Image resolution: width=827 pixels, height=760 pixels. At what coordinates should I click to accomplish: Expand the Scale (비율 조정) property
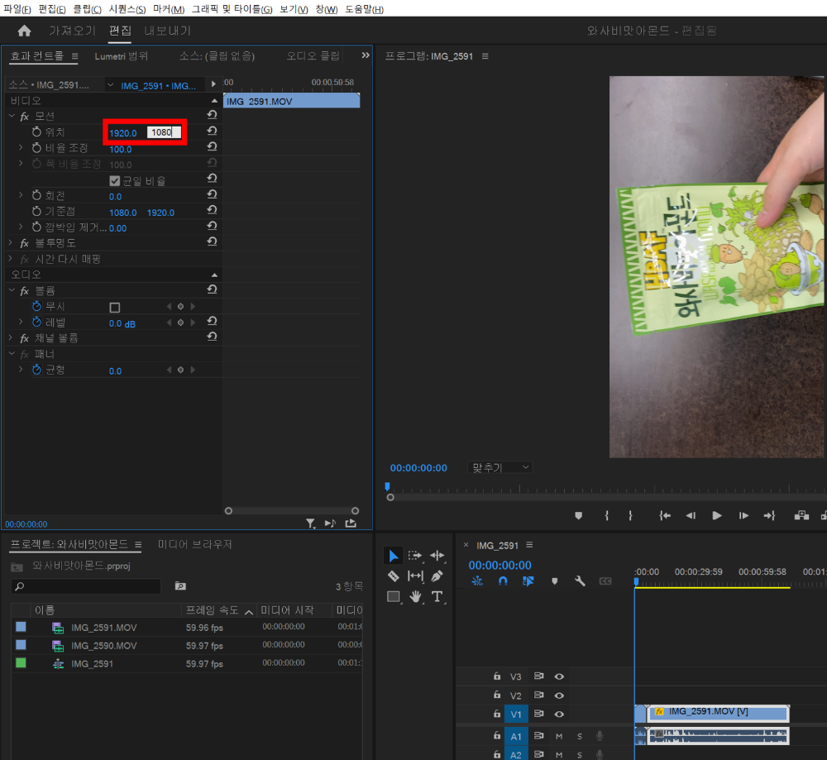(x=21, y=147)
